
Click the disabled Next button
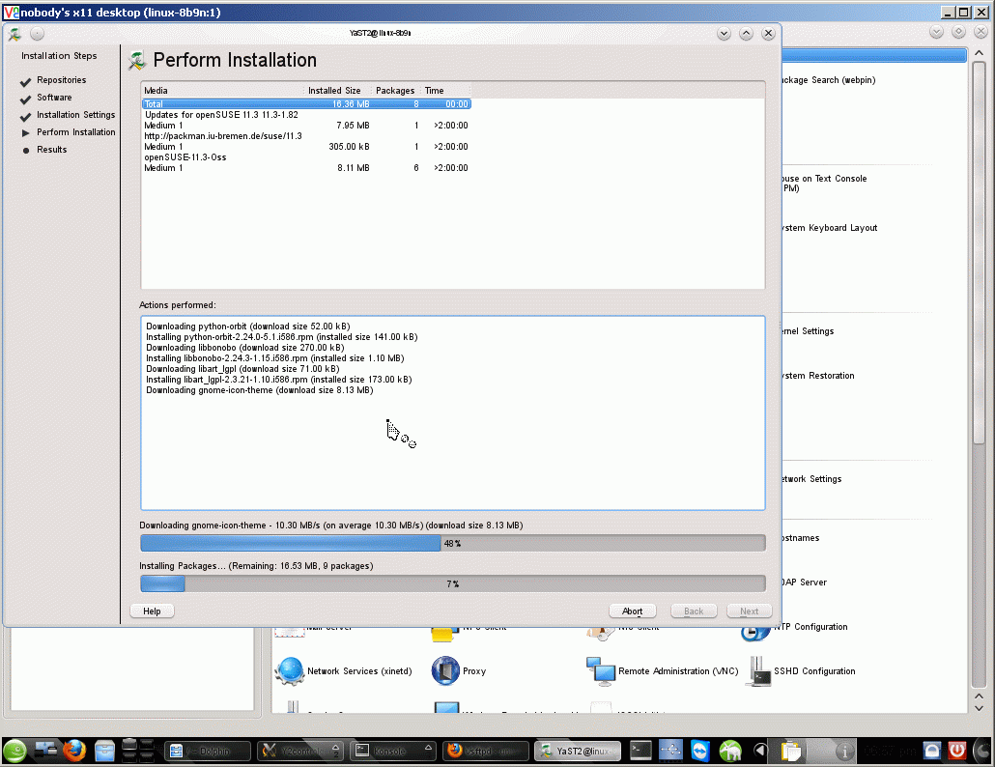click(750, 611)
